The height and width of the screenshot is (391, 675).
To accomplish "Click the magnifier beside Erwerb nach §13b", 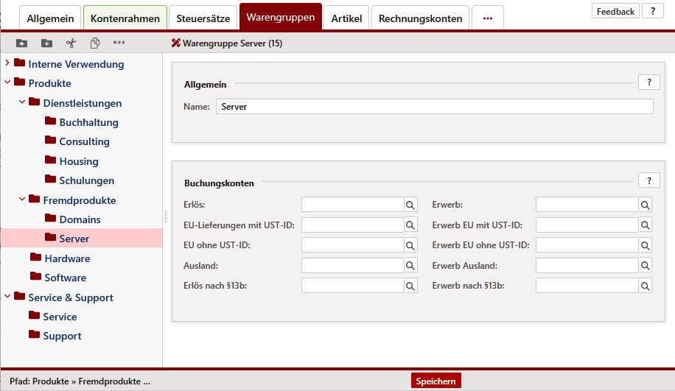I will coord(645,286).
